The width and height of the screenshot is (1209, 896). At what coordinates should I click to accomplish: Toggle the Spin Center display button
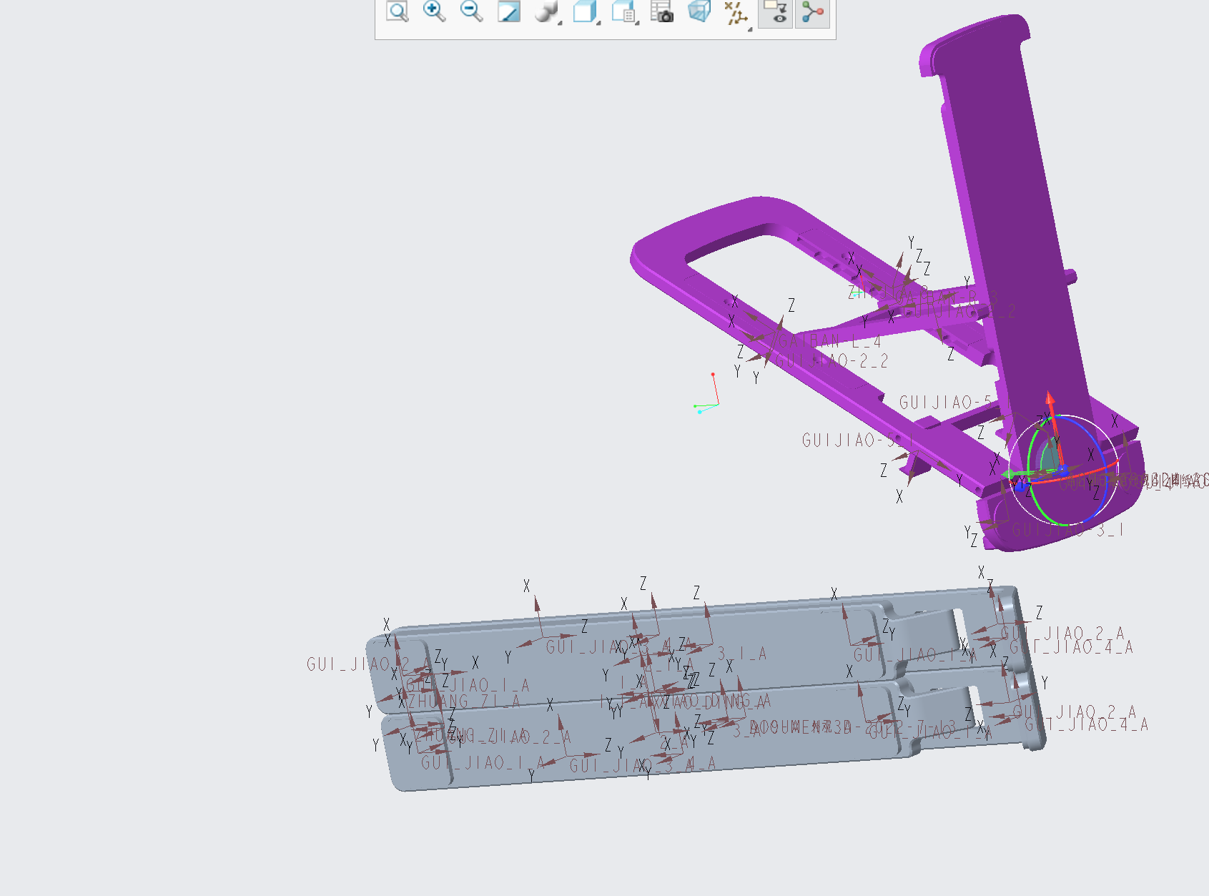click(812, 12)
